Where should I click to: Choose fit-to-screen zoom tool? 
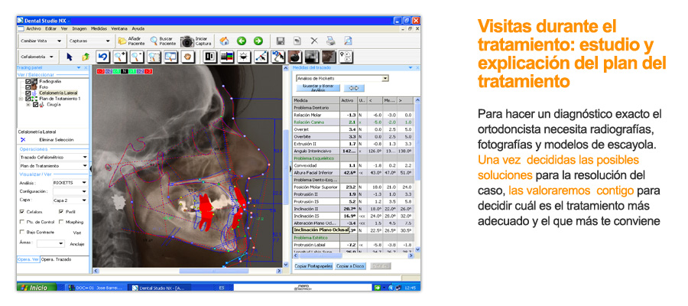tap(170, 57)
